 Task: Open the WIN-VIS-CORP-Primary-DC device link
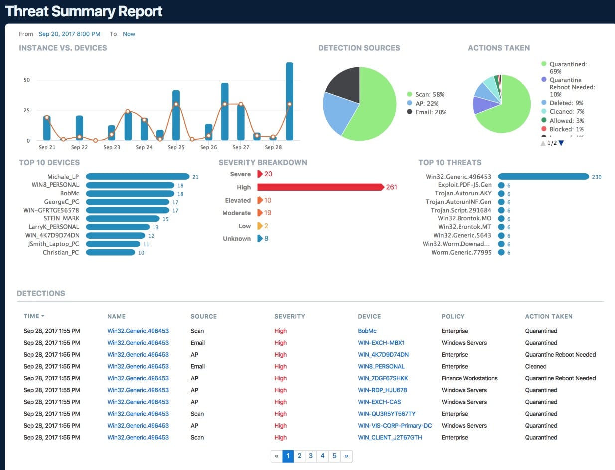tap(395, 426)
